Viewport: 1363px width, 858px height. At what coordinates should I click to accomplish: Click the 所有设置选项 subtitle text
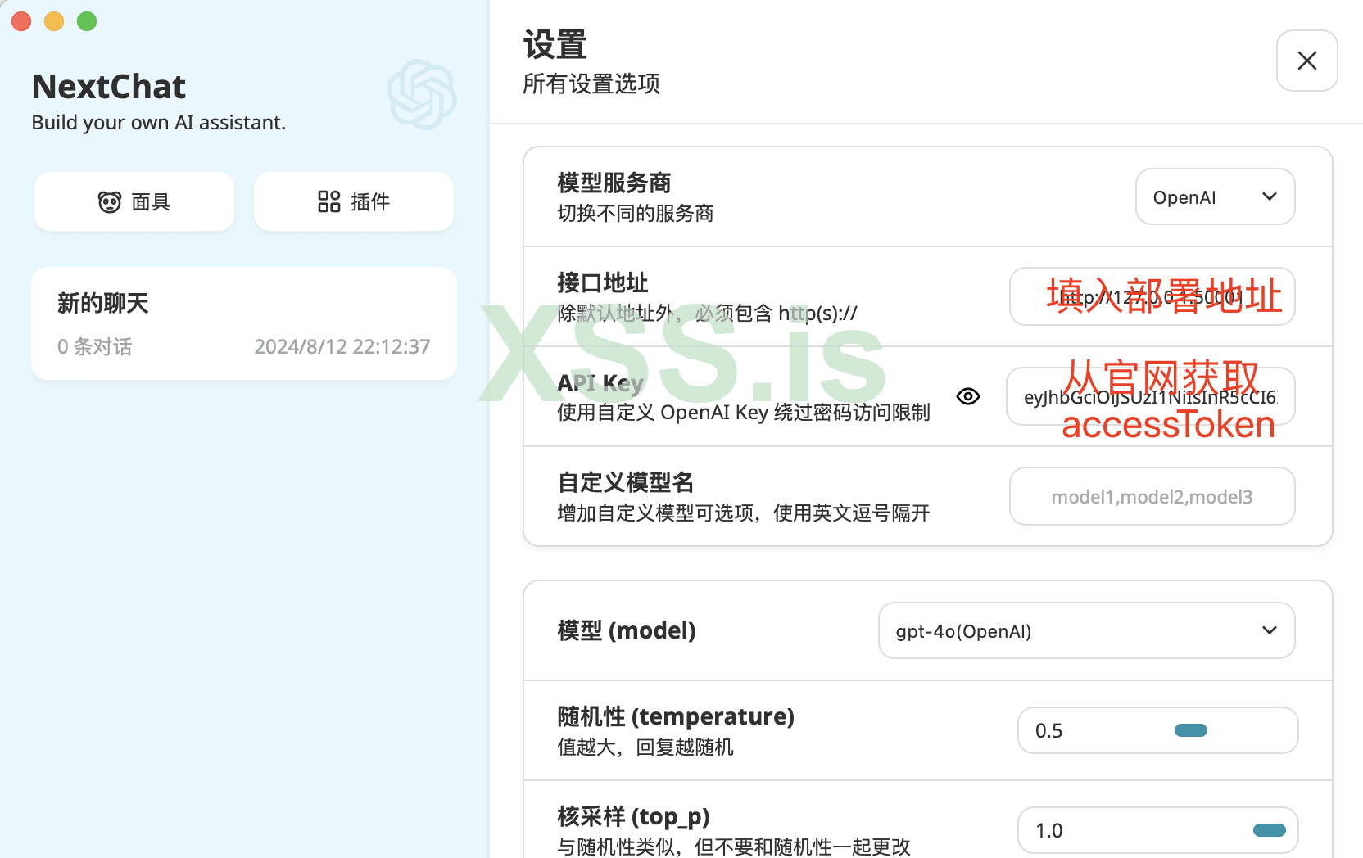coord(591,84)
